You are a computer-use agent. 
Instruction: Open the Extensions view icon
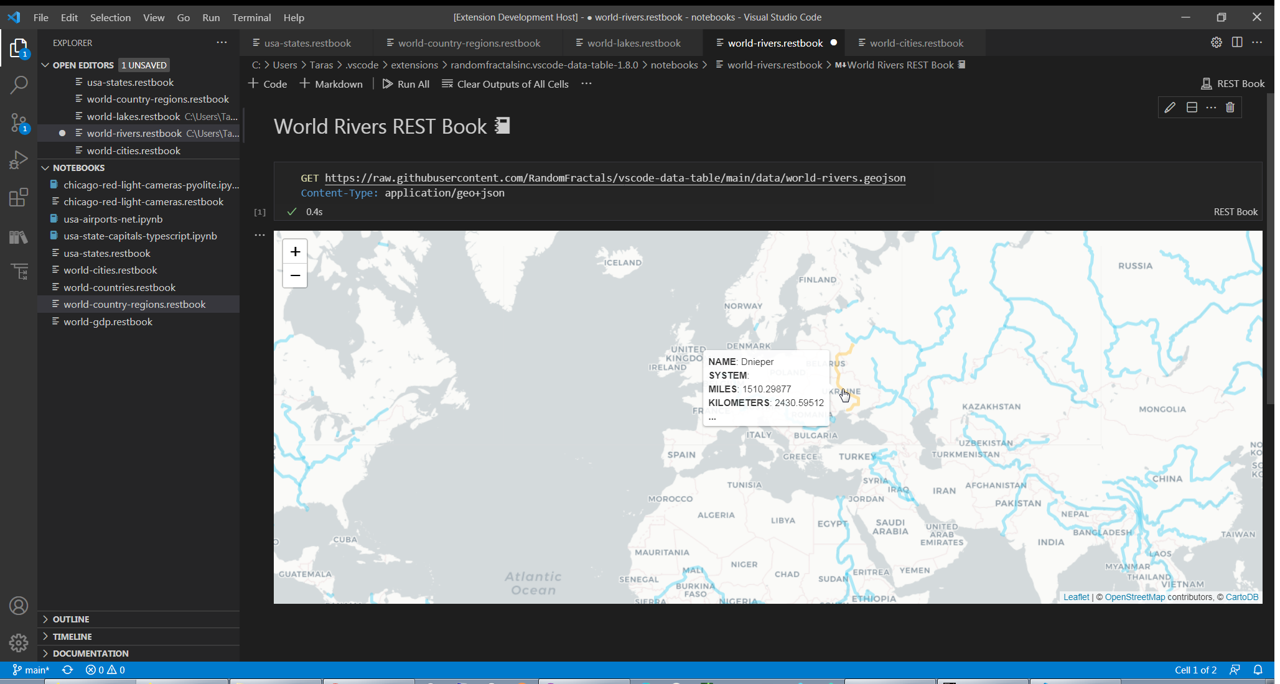pos(19,198)
